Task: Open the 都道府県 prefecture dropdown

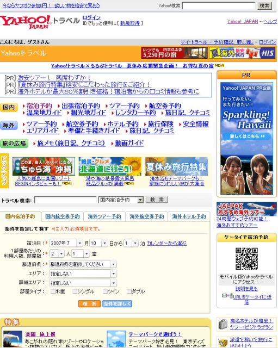Action: coord(83,264)
